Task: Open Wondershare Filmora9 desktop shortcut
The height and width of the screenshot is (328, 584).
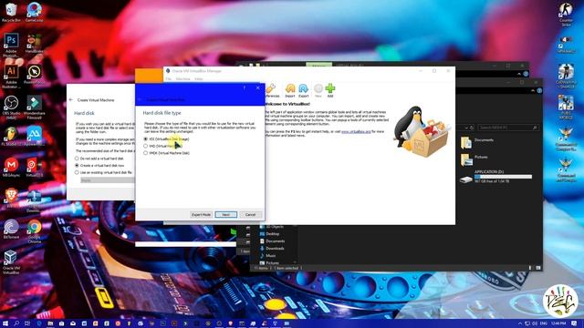Action: (35, 108)
